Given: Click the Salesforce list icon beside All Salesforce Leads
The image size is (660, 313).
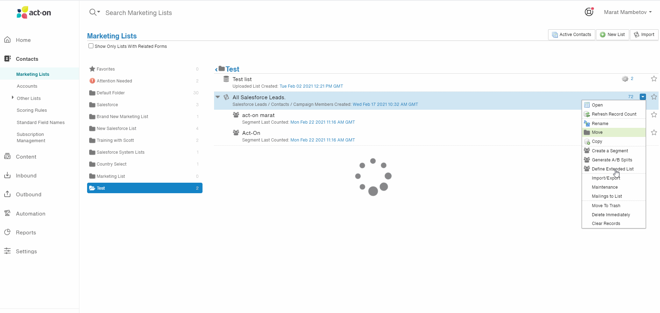Looking at the screenshot, I should (x=226, y=97).
